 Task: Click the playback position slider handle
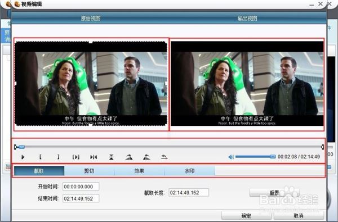pos(22,147)
